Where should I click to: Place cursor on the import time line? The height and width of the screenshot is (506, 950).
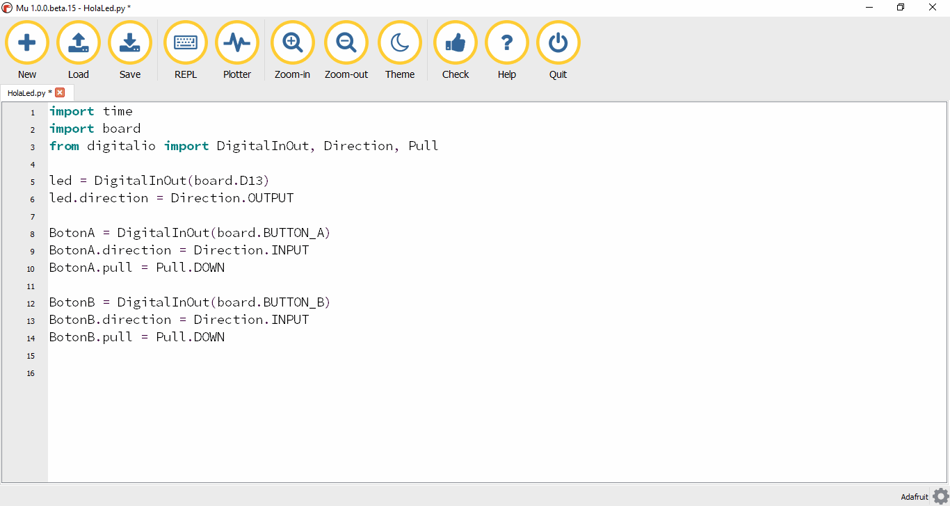coord(90,111)
